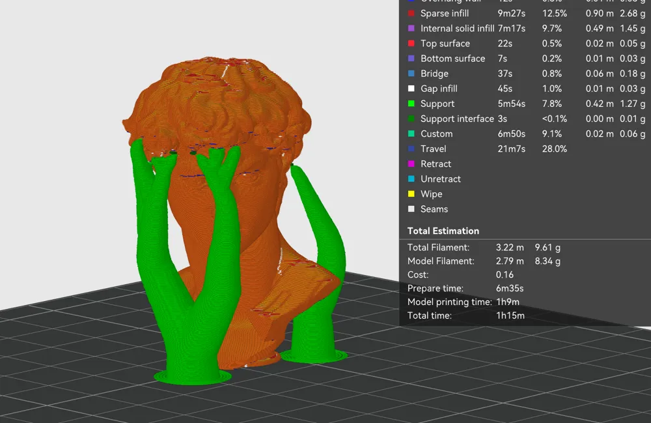The image size is (651, 423).
Task: Click the Bridge color swatch
Action: [411, 74]
